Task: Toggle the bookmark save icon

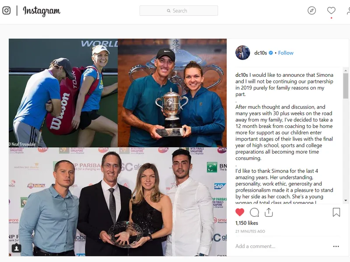Action: tap(336, 212)
